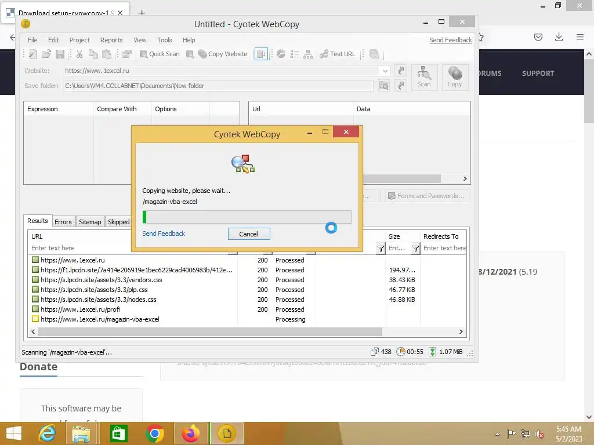Click the Copy documents toolbar icon
The image size is (594, 445).
tap(93, 54)
